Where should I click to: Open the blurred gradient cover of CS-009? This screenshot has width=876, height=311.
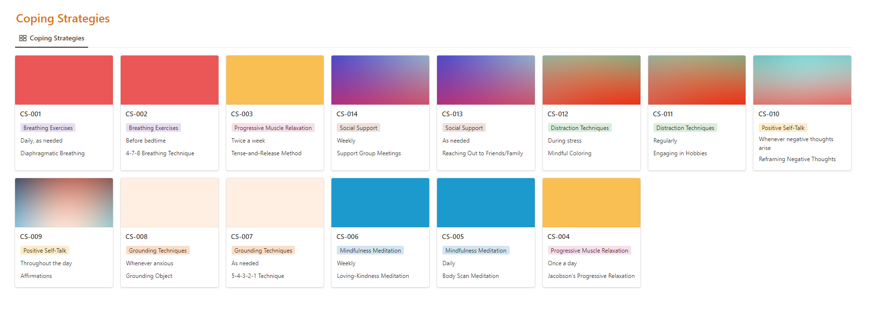pyautogui.click(x=64, y=202)
